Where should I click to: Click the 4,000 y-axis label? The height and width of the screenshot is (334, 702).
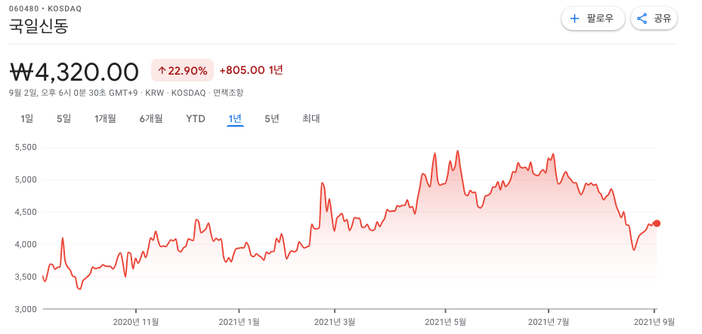click(27, 244)
